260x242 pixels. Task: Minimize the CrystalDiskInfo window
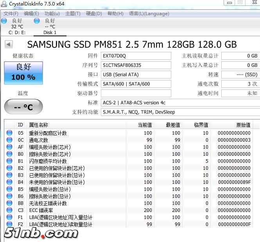pyautogui.click(x=230, y=3)
